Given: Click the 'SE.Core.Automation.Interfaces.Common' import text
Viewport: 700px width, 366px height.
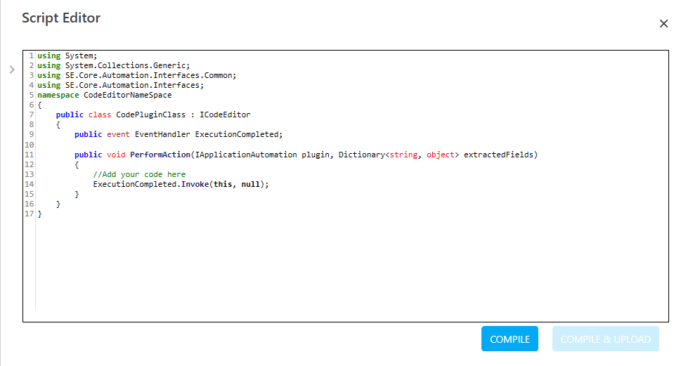Looking at the screenshot, I should pos(149,75).
